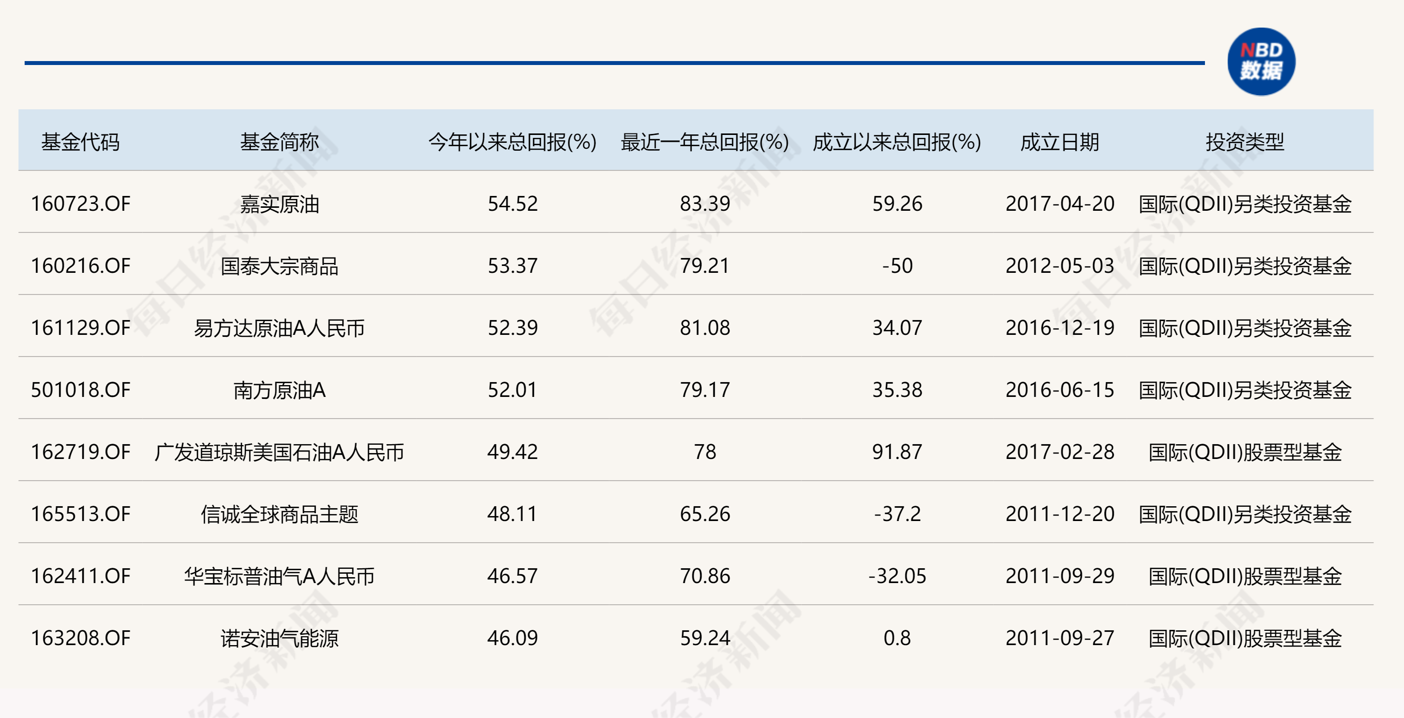Select fund name 国泰大宗商品

tap(280, 266)
